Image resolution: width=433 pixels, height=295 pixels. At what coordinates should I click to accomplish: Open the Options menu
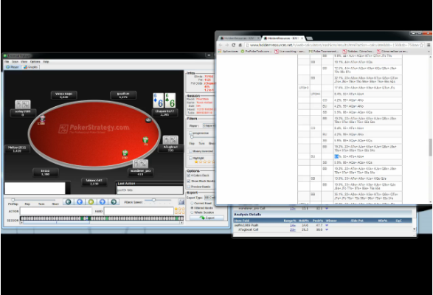click(35, 62)
